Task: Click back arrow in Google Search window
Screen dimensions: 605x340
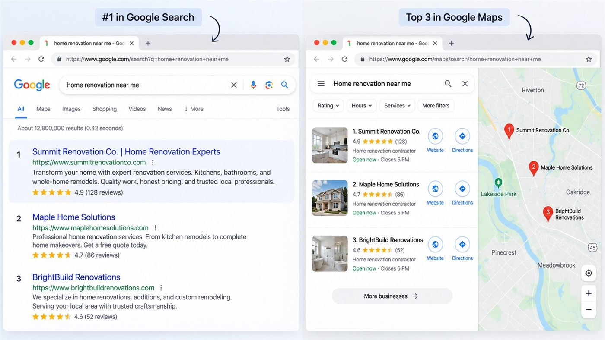Action: click(14, 59)
